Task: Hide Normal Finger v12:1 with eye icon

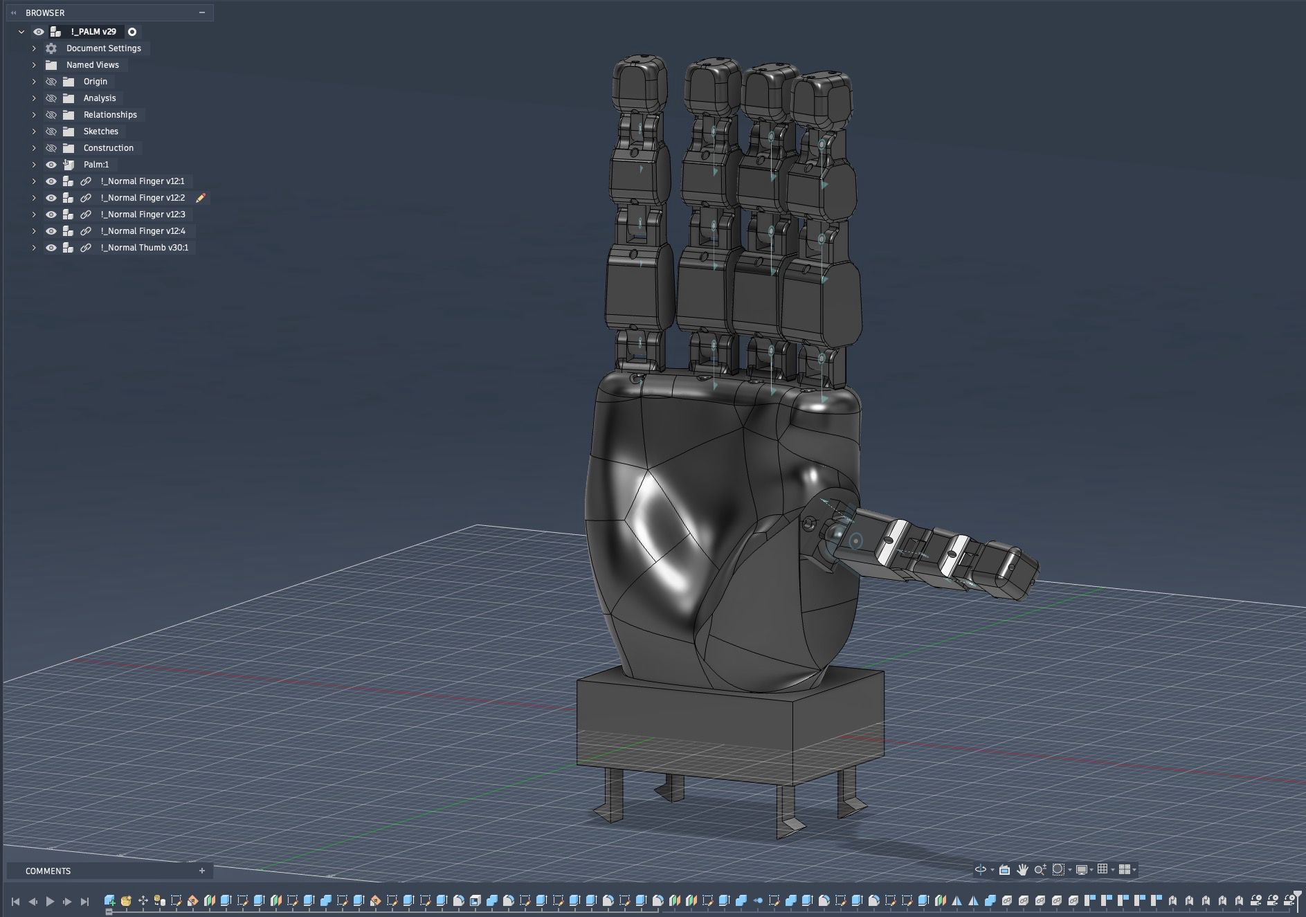Action: coord(51,181)
